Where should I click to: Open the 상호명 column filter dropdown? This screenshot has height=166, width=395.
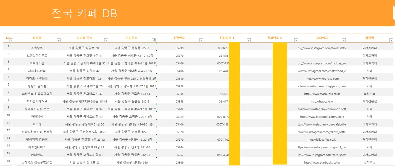pyautogui.click(x=59, y=40)
